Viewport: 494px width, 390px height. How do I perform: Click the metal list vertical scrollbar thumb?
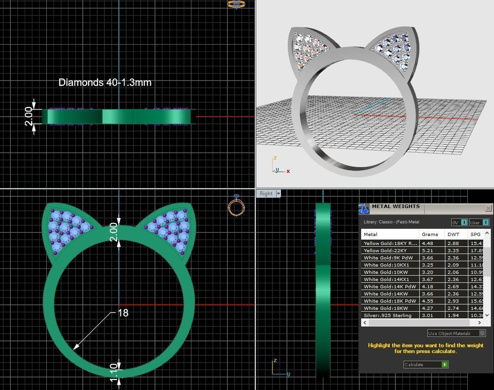coord(487,262)
